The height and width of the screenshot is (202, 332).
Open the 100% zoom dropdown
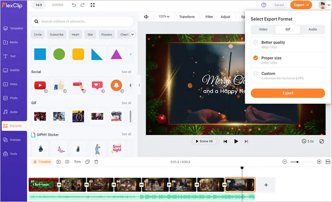coord(164,16)
